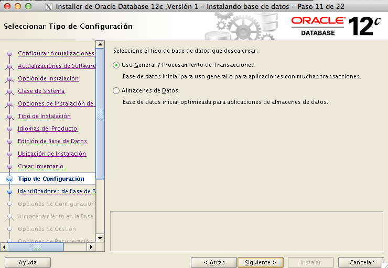This screenshot has height=268, width=388.
Task: Click the step bullet beside Configurar Actualizaciones
Action: click(9, 53)
